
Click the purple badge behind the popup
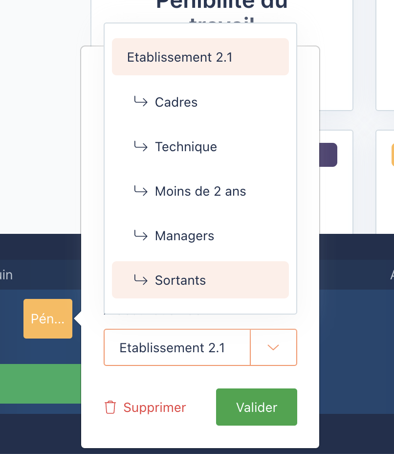point(328,155)
